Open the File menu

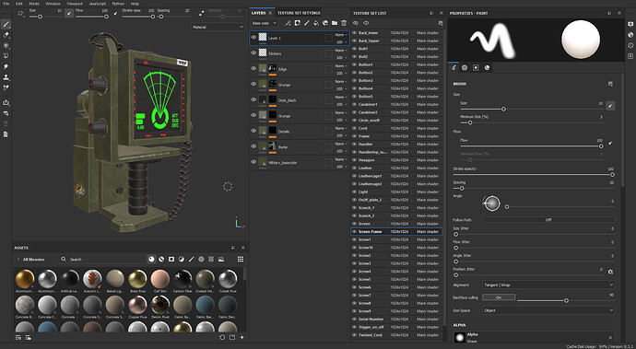6,4
